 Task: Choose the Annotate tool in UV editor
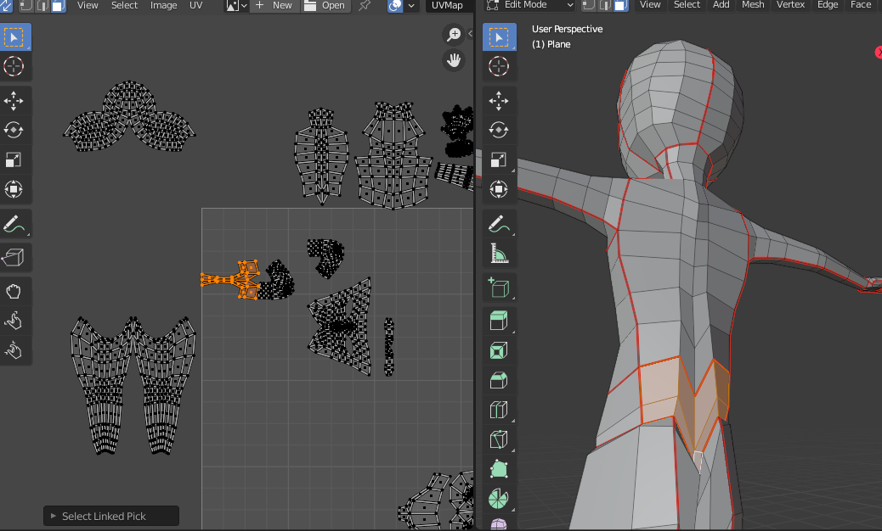(x=14, y=225)
